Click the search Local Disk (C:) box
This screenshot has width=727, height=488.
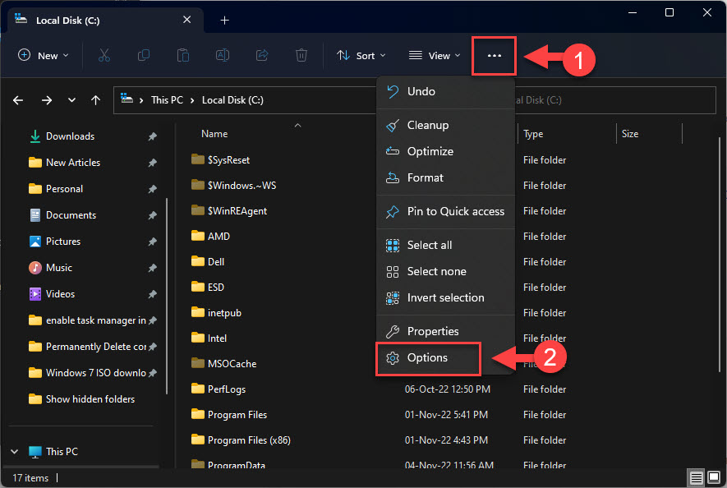614,100
